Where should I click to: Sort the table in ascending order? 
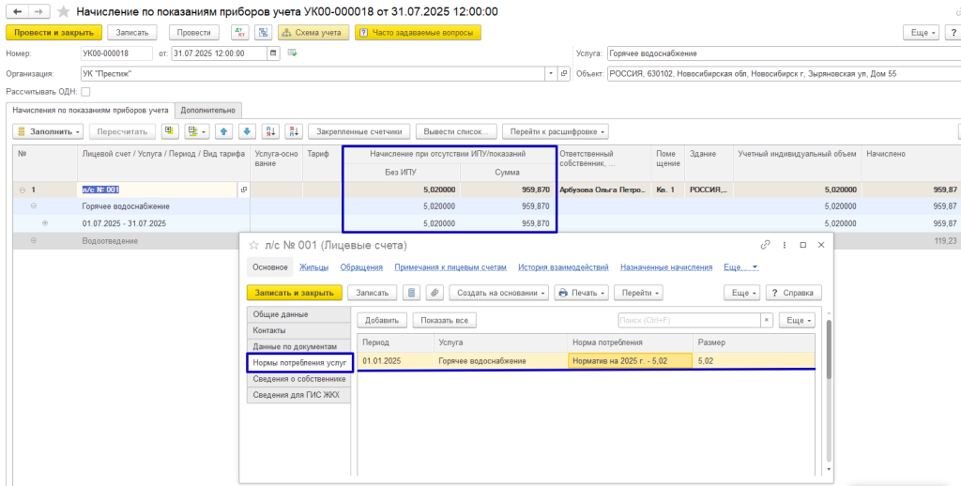[270, 131]
